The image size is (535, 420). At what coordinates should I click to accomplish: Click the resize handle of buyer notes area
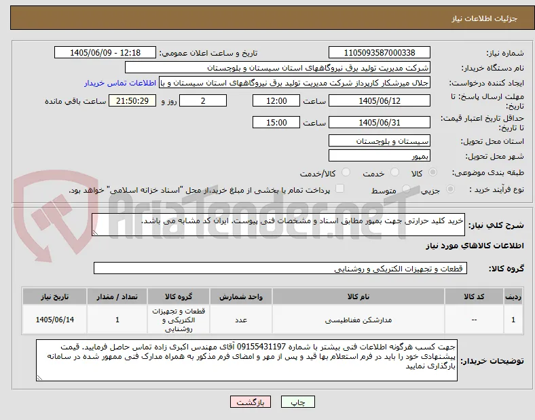click(39, 378)
